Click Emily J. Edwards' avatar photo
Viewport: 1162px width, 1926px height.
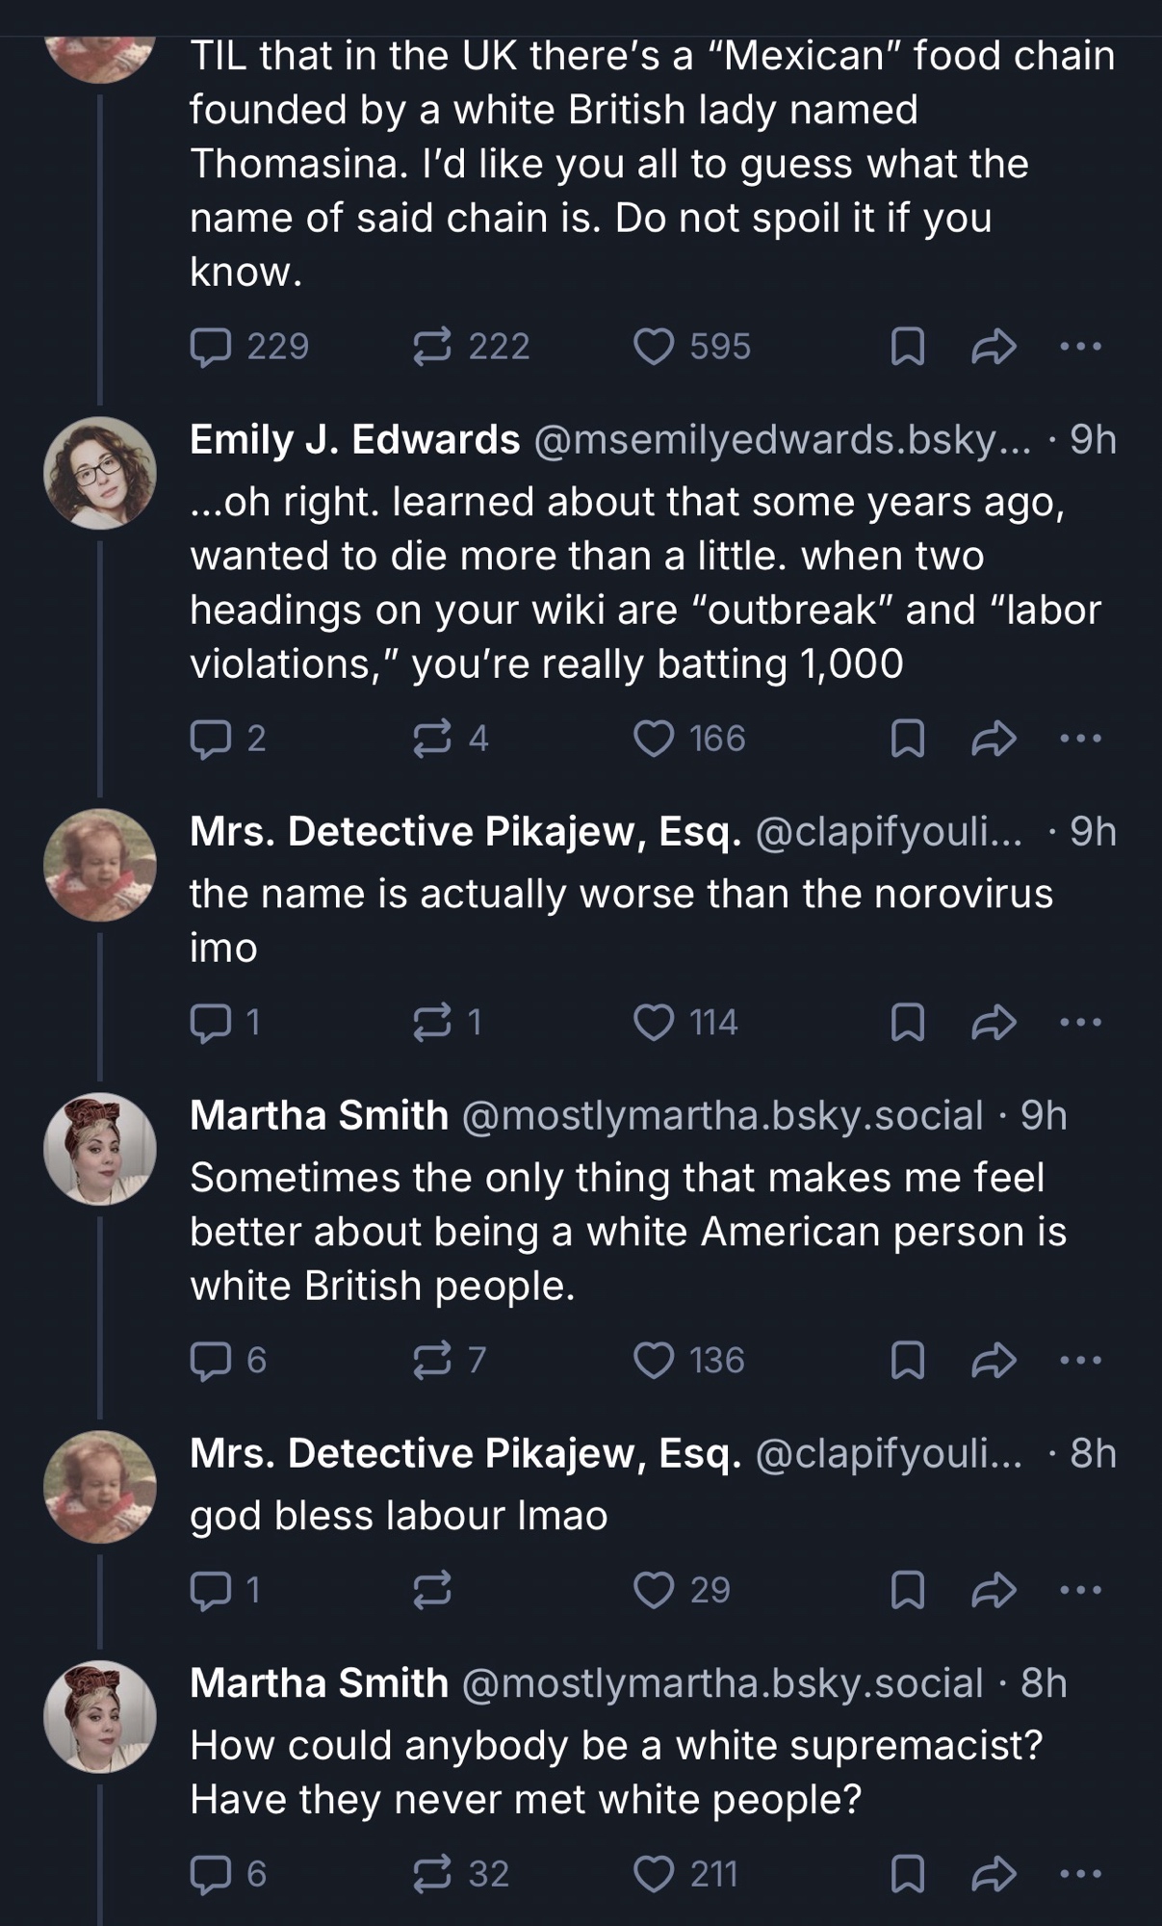pos(100,473)
